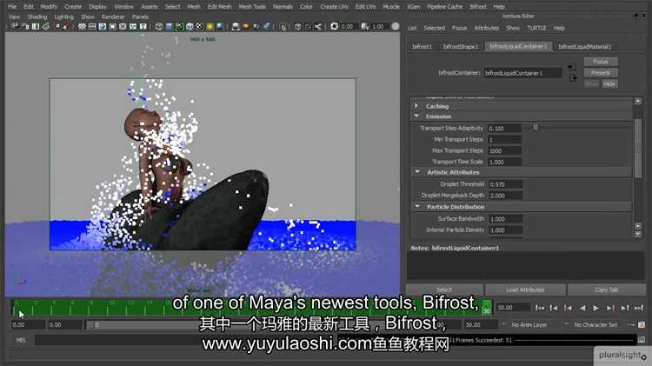This screenshot has width=652, height=366.
Task: Click the play forwards button
Action: coord(595,309)
